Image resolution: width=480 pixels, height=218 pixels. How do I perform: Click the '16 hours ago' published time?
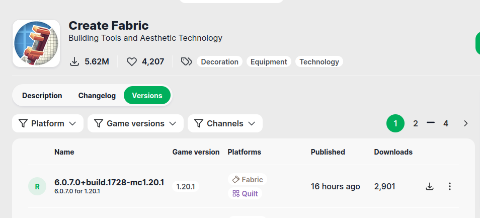tap(336, 186)
